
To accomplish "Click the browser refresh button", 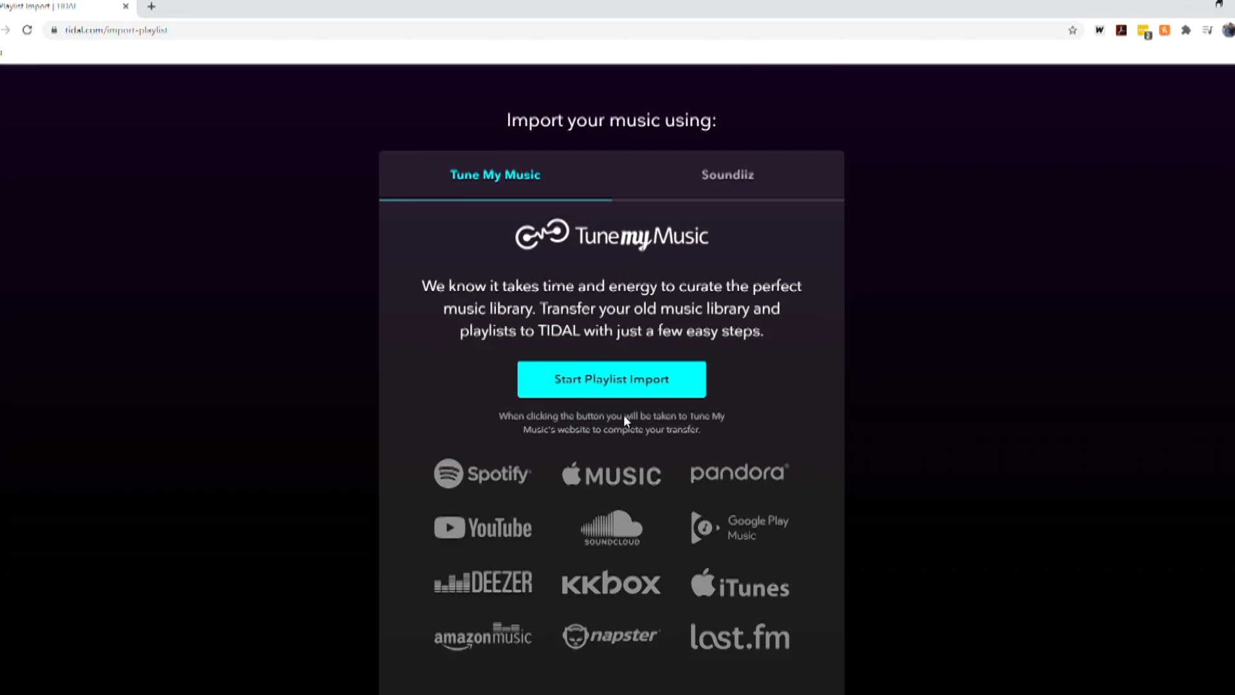I will (x=27, y=30).
